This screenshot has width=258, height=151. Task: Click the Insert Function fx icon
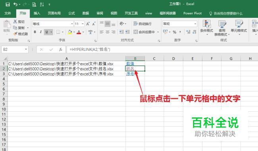pos(61,49)
